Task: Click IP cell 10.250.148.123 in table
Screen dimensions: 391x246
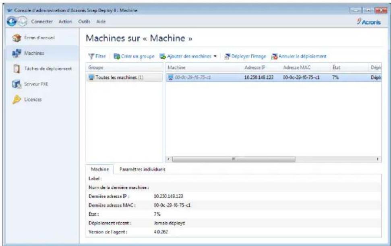Action: click(x=259, y=78)
